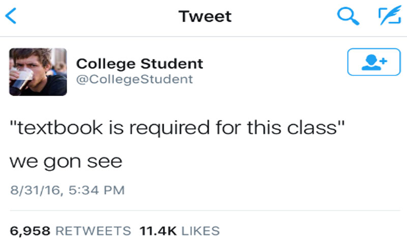This screenshot has width=407, height=250.
Task: View the 11.4K likes count
Action: point(158,231)
